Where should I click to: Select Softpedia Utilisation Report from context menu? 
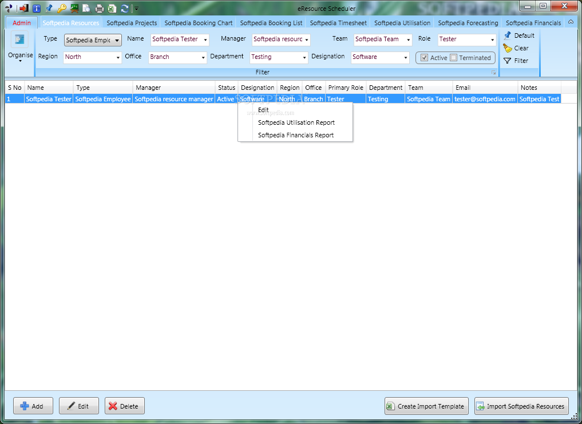click(295, 122)
